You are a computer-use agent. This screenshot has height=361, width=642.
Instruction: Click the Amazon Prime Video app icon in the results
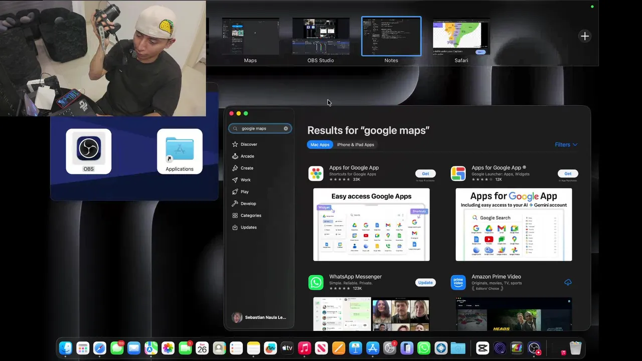(x=458, y=282)
